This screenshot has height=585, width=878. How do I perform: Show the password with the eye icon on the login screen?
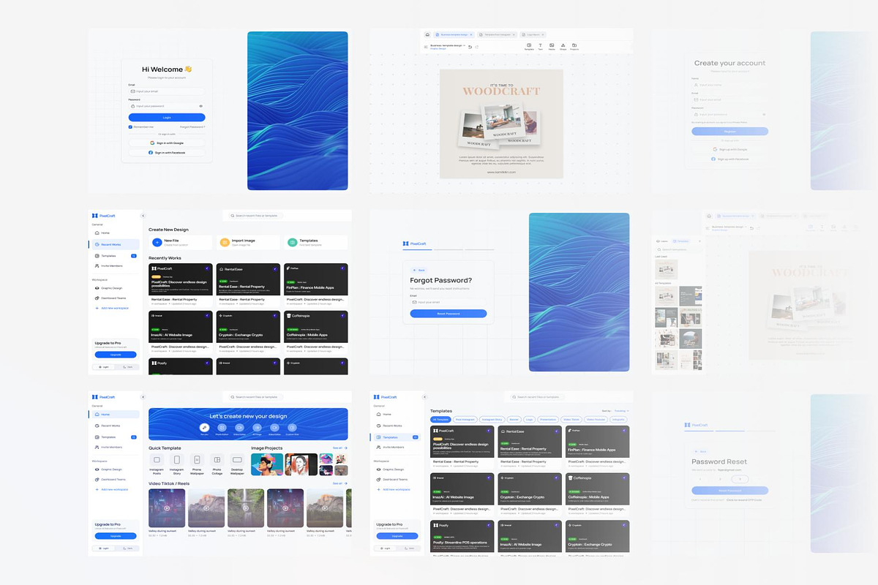tap(200, 106)
